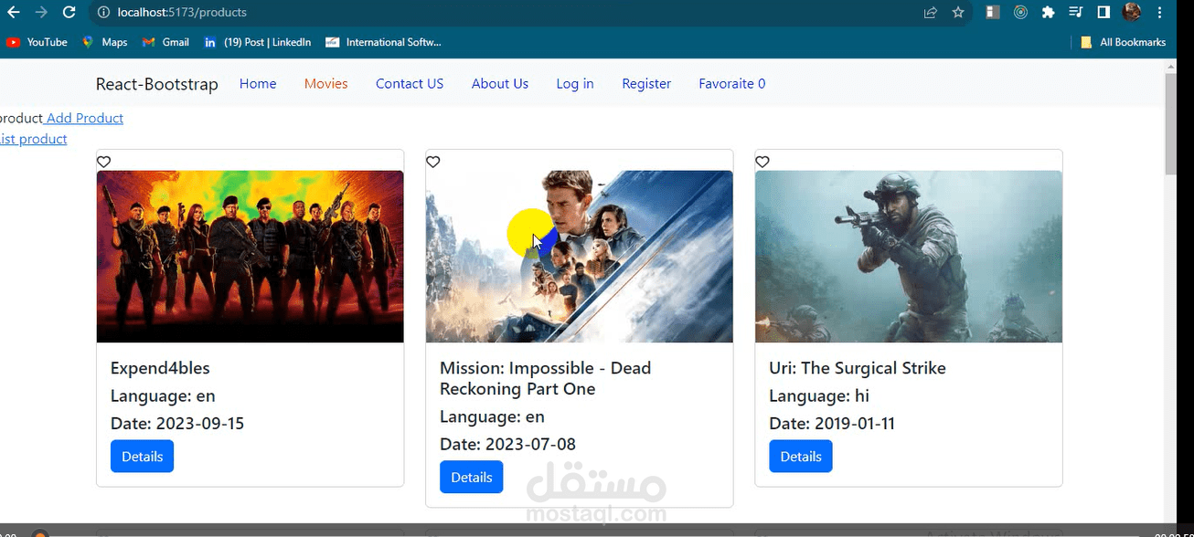Viewport: 1194px width, 537px height.
Task: Click the Language: hi text
Action: coord(819,396)
